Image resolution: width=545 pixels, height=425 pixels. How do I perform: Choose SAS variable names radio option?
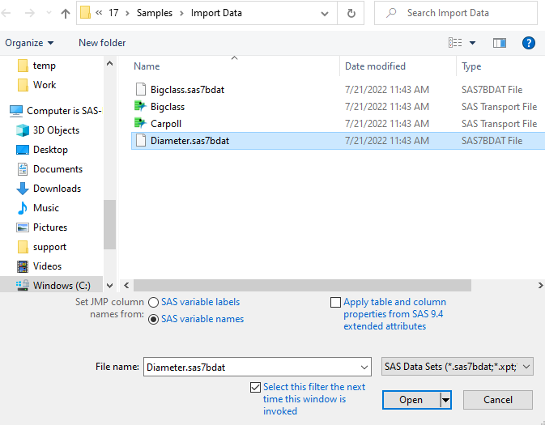pos(153,319)
